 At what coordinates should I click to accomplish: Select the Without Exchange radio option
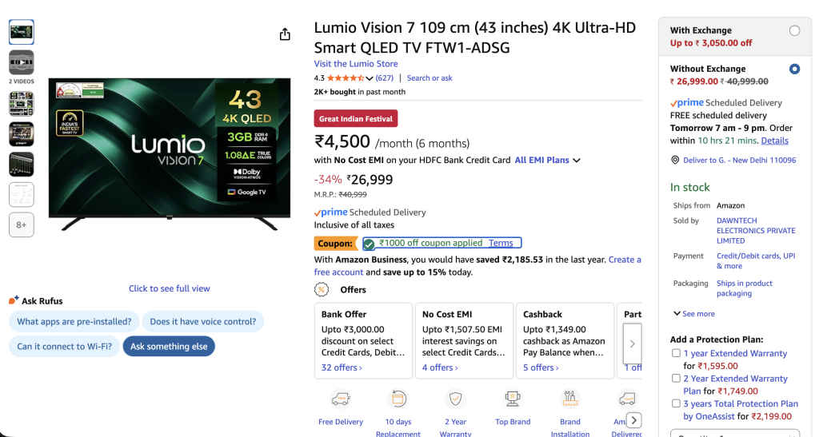coord(794,70)
